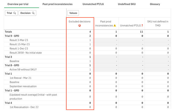Click the search icon on Decision button
This screenshot has width=174, height=111.
[33, 13]
